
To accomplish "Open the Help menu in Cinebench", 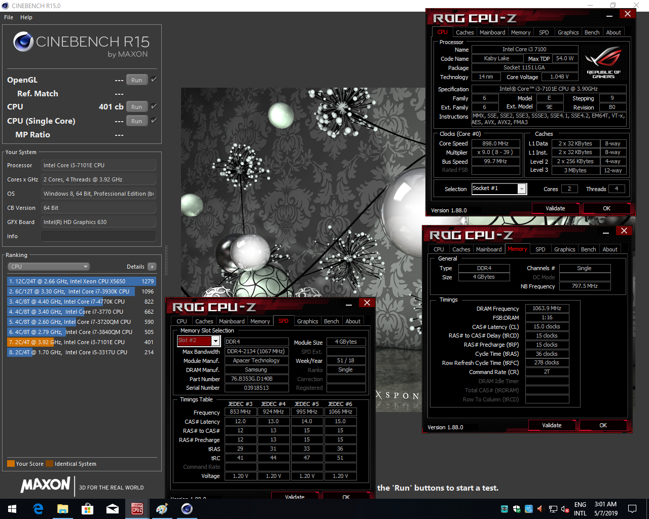I will click(x=26, y=17).
